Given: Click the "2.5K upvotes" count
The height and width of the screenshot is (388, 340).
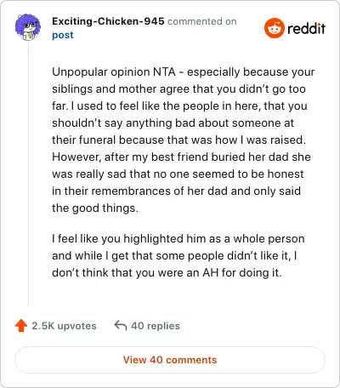Looking at the screenshot, I should (64, 326).
